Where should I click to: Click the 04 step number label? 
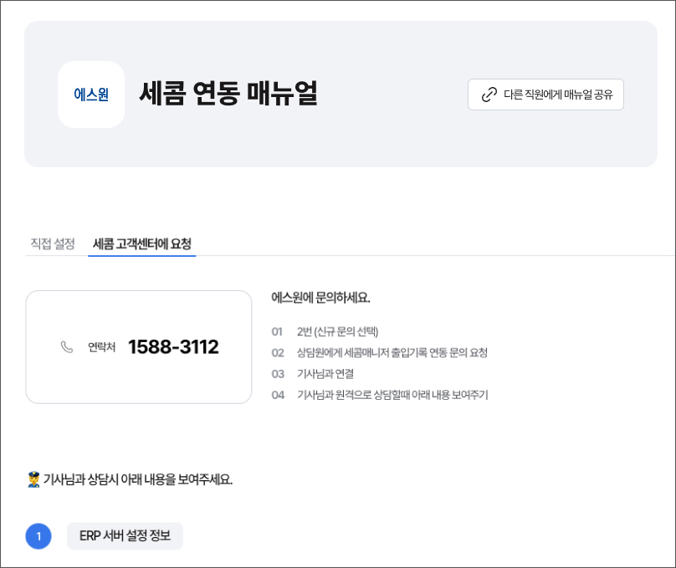(278, 394)
